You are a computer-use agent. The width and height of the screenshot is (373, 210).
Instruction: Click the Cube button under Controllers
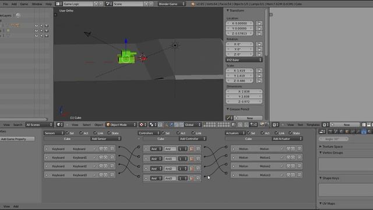tap(161, 139)
